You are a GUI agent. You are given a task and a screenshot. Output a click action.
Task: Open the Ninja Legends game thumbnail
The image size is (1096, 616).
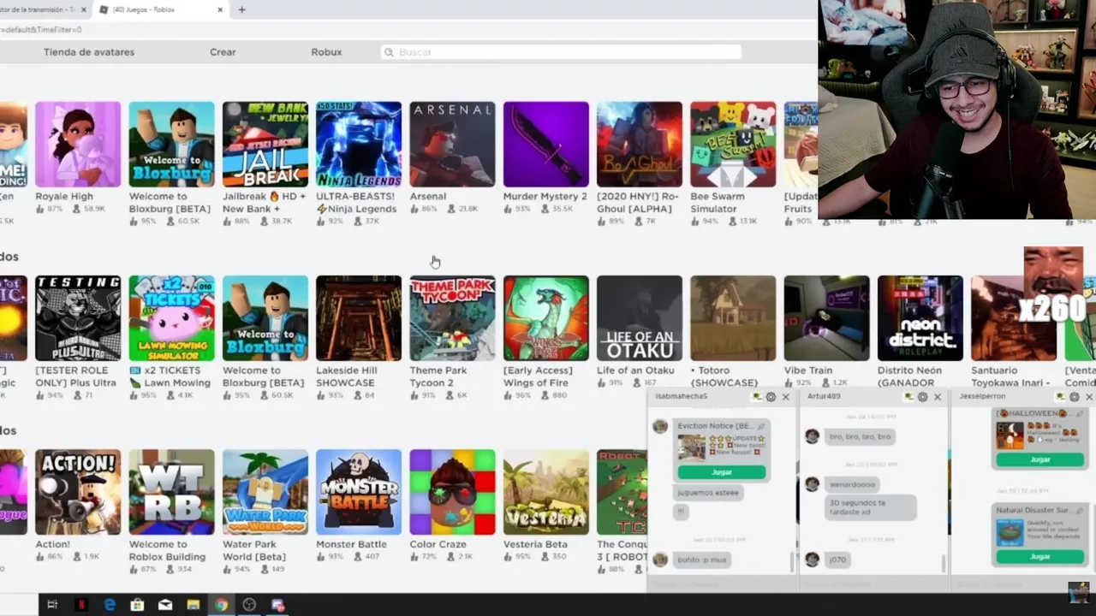pos(359,145)
